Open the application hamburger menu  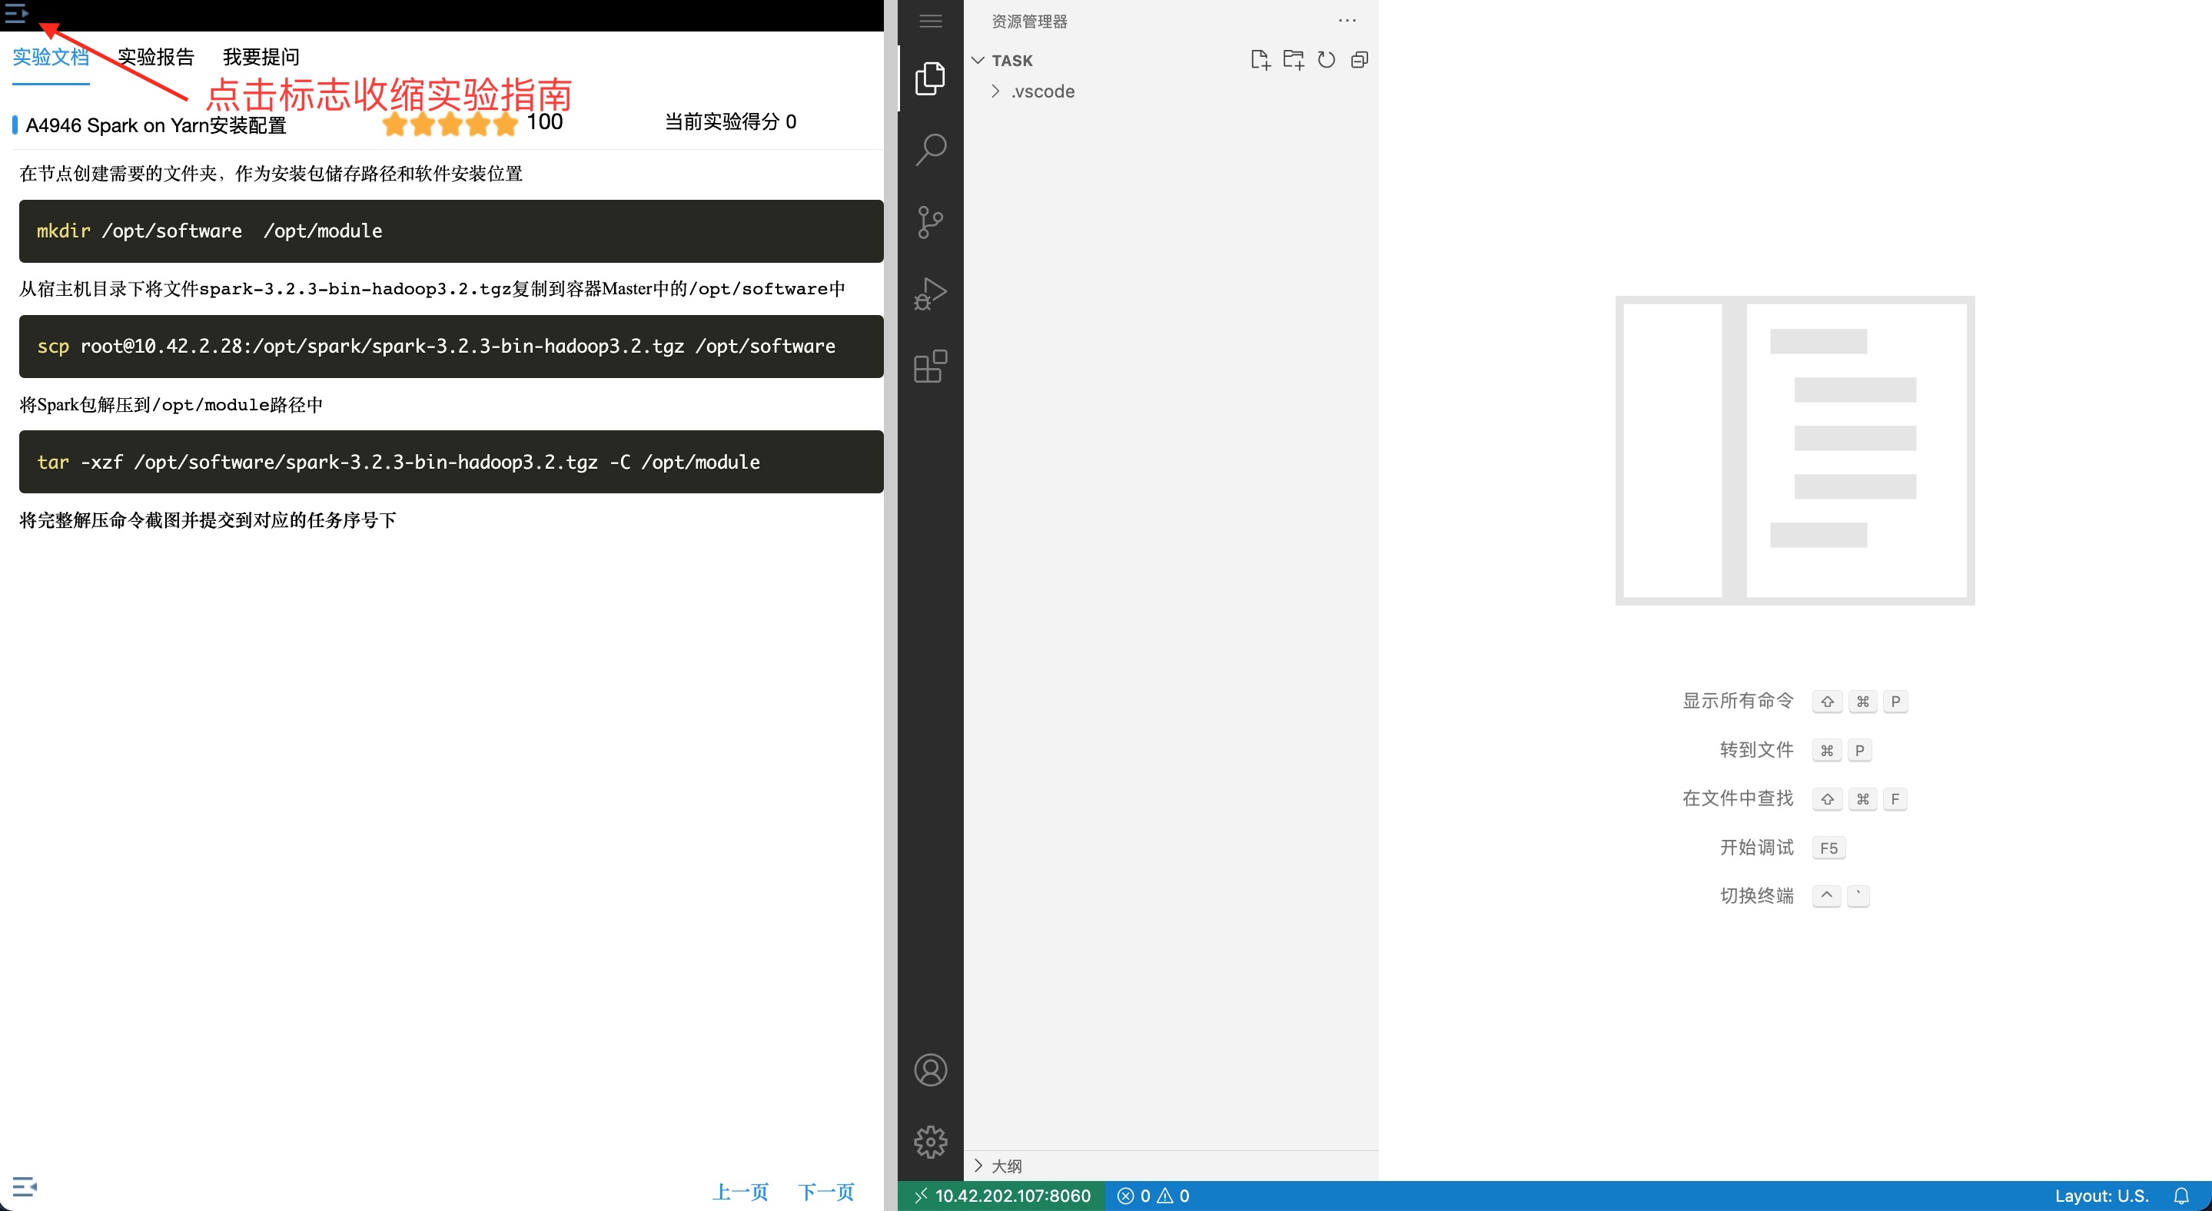[930, 21]
